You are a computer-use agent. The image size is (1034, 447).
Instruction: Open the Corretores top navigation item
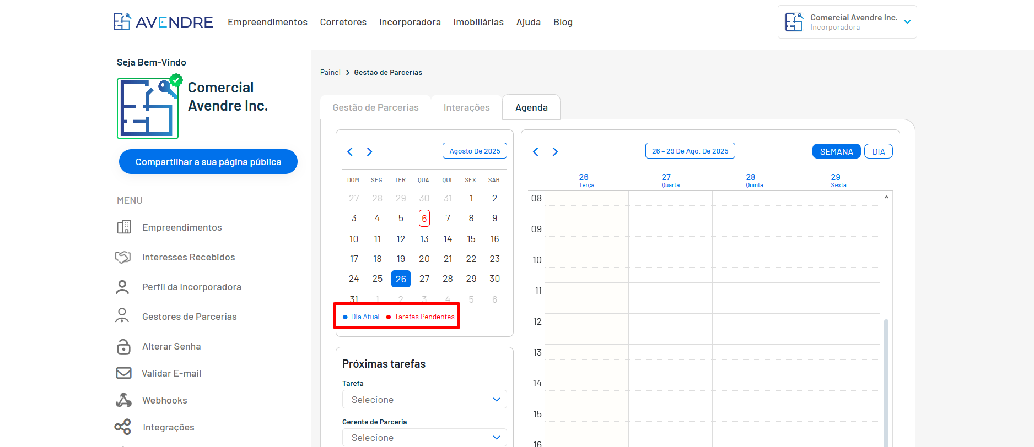pyautogui.click(x=343, y=22)
